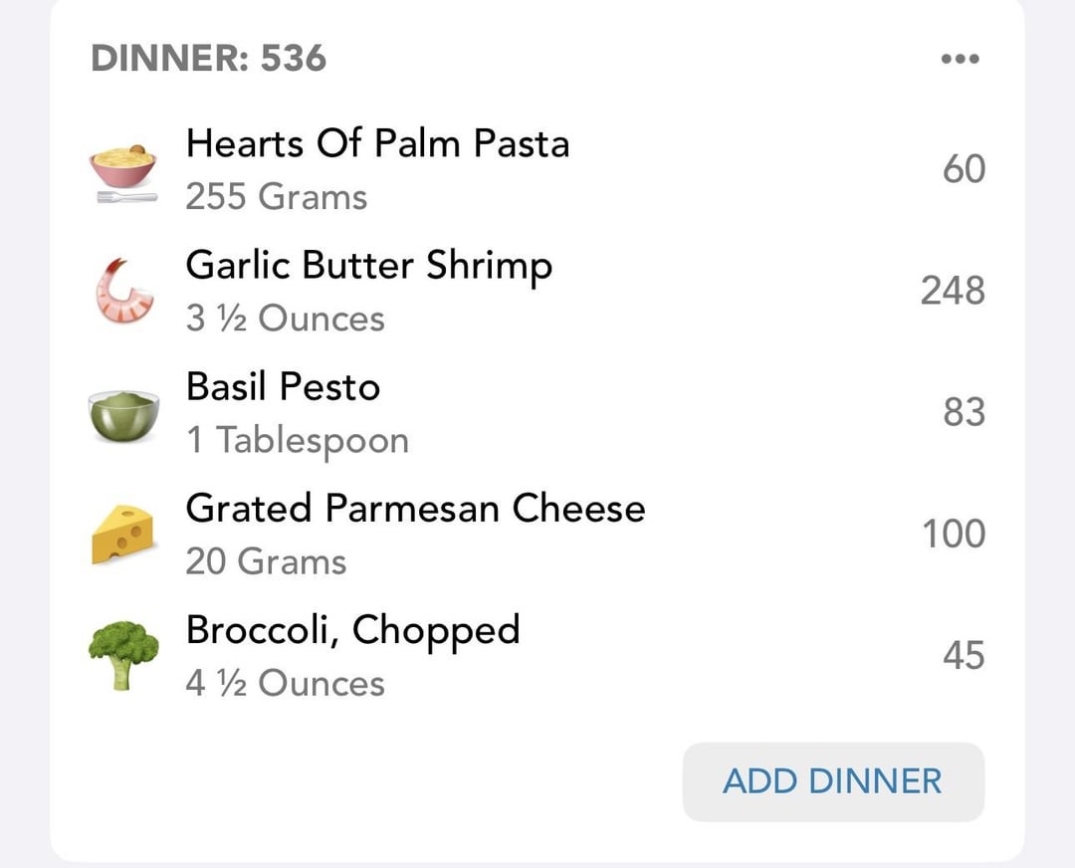The height and width of the screenshot is (868, 1075).
Task: Tap the 20 Grams parmesan serving
Action: [x=266, y=561]
